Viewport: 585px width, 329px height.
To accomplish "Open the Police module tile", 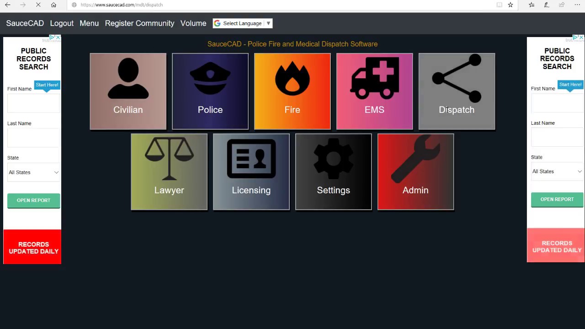I will click(210, 91).
